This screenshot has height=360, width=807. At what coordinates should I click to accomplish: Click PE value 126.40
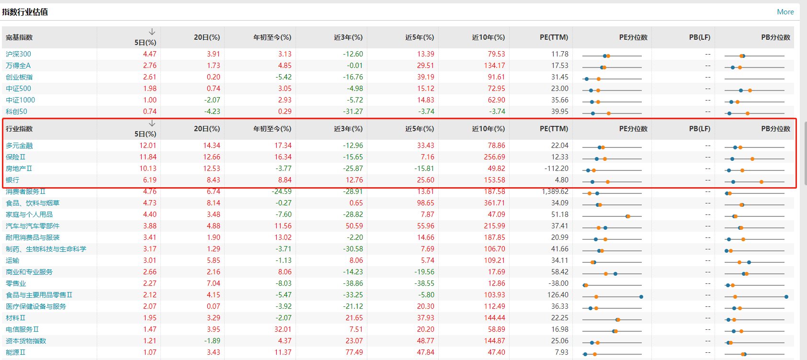558,295
